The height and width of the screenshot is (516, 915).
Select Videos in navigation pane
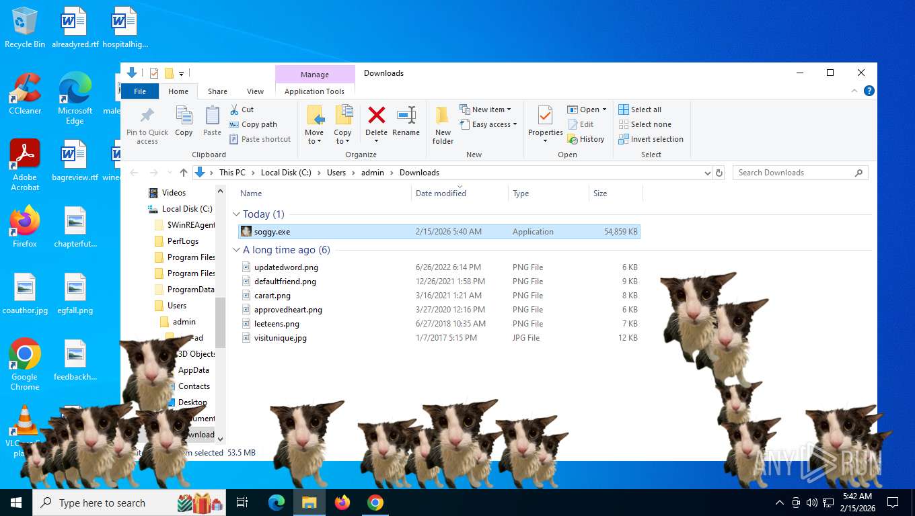(x=174, y=193)
